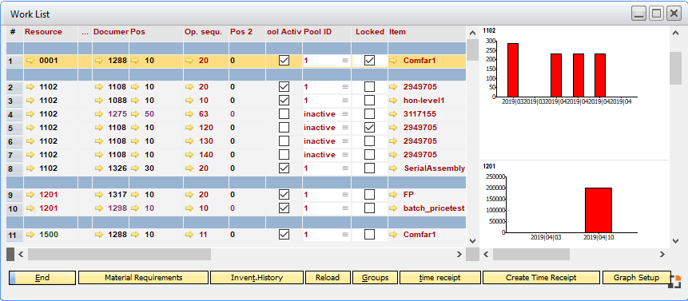Open Material Requirements

point(144,277)
